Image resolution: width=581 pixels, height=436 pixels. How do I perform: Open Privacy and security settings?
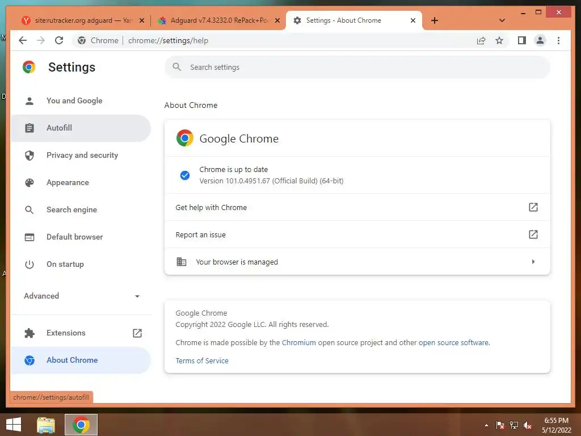[x=82, y=155]
